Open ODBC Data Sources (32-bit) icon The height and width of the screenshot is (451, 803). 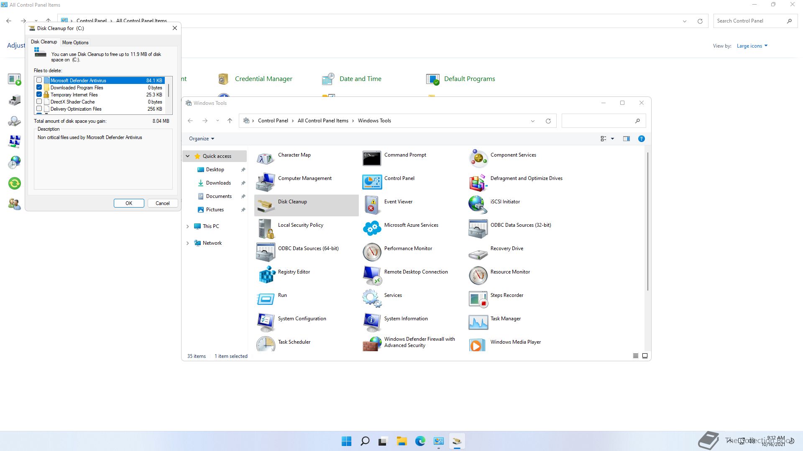point(478,229)
